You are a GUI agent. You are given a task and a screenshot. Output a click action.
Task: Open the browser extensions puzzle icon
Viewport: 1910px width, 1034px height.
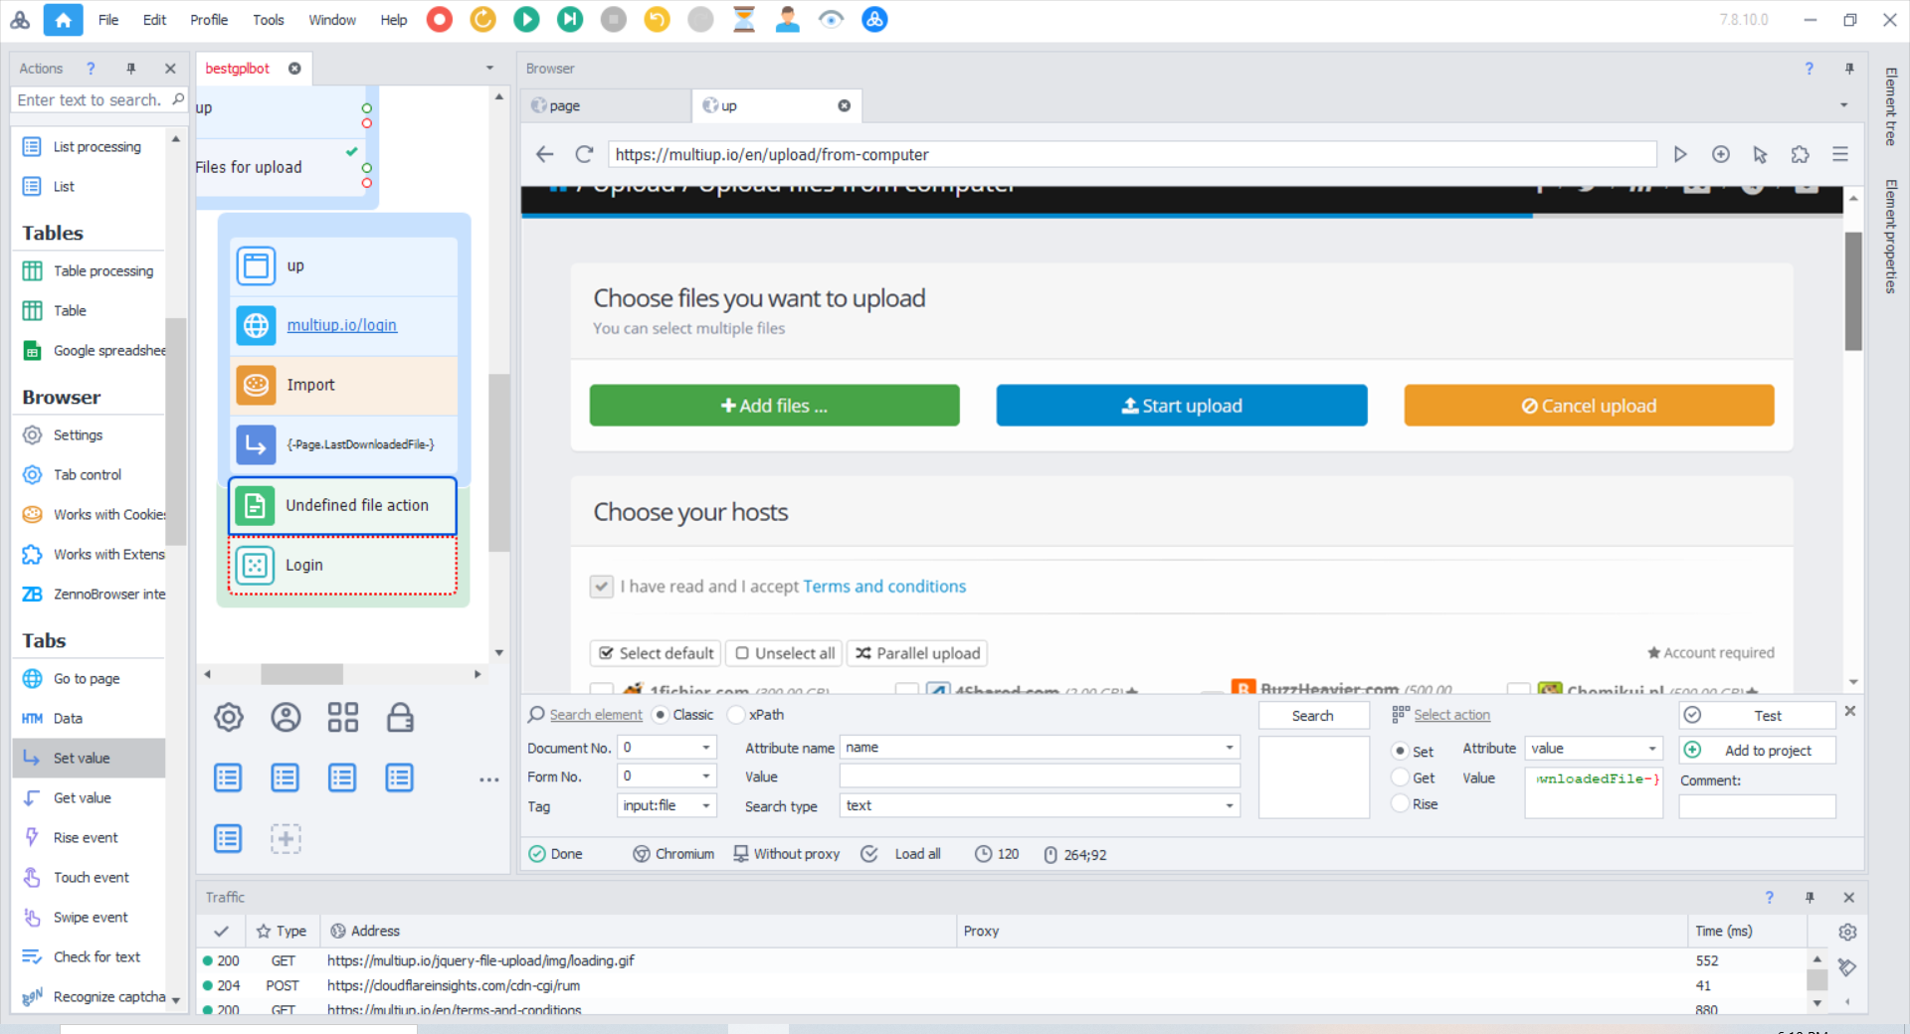pyautogui.click(x=1801, y=154)
